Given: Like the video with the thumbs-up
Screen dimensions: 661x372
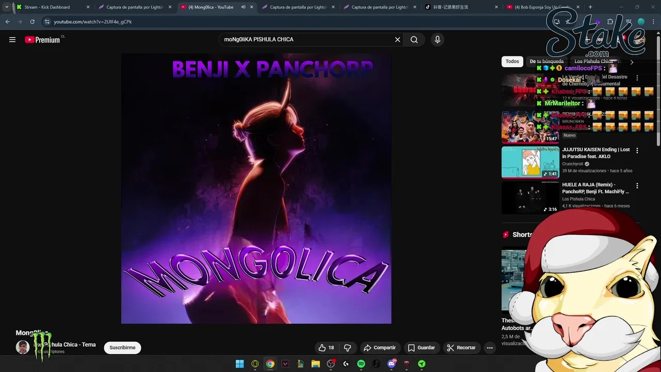Looking at the screenshot, I should pyautogui.click(x=326, y=348).
